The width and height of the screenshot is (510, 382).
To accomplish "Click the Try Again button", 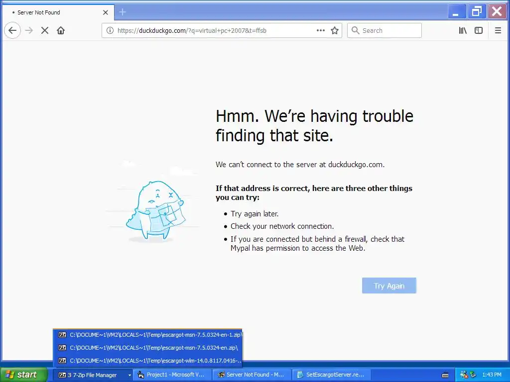I will tap(389, 286).
